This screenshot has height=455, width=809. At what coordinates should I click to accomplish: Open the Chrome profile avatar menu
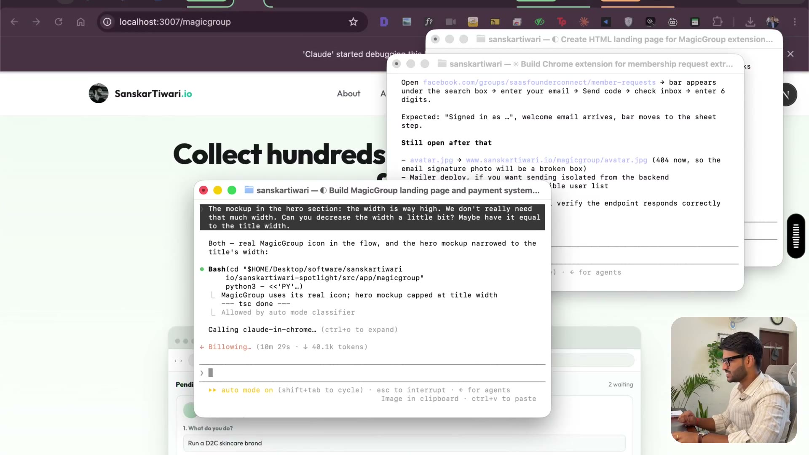772,22
